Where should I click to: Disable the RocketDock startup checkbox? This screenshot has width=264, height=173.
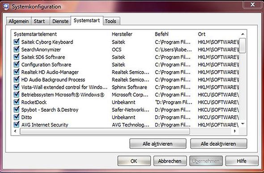[x=16, y=102]
